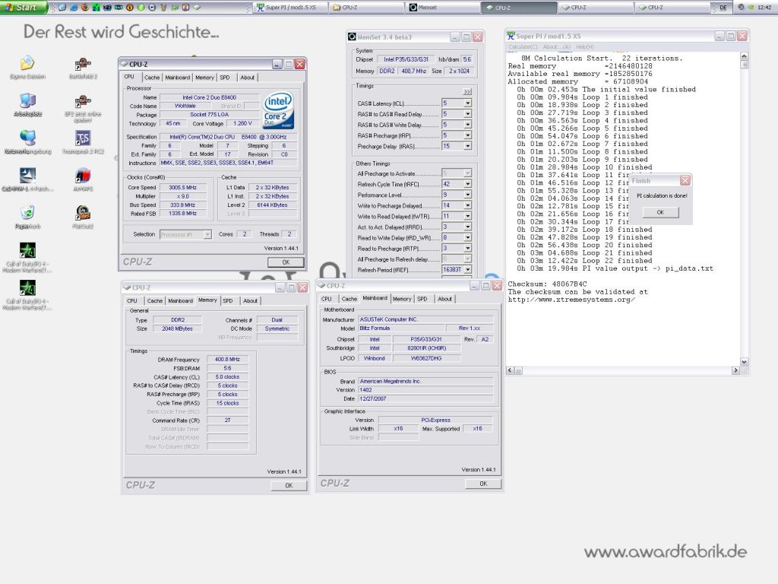The height and width of the screenshot is (584, 778).
Task: Click OK in CPU-Z CPU window
Action: tap(286, 262)
